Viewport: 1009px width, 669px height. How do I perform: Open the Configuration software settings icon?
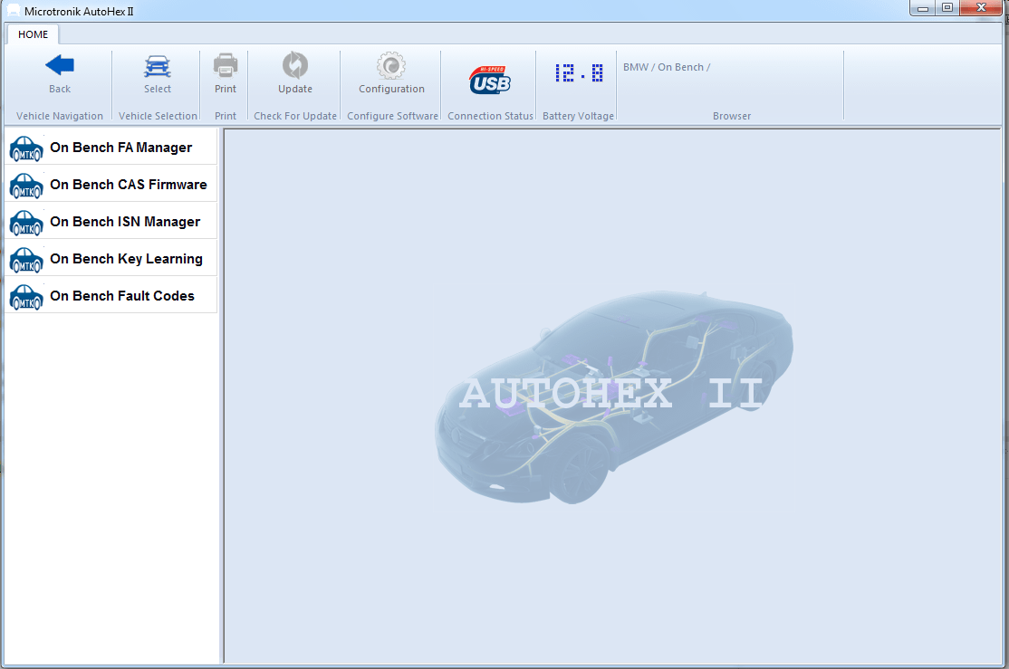(x=389, y=67)
